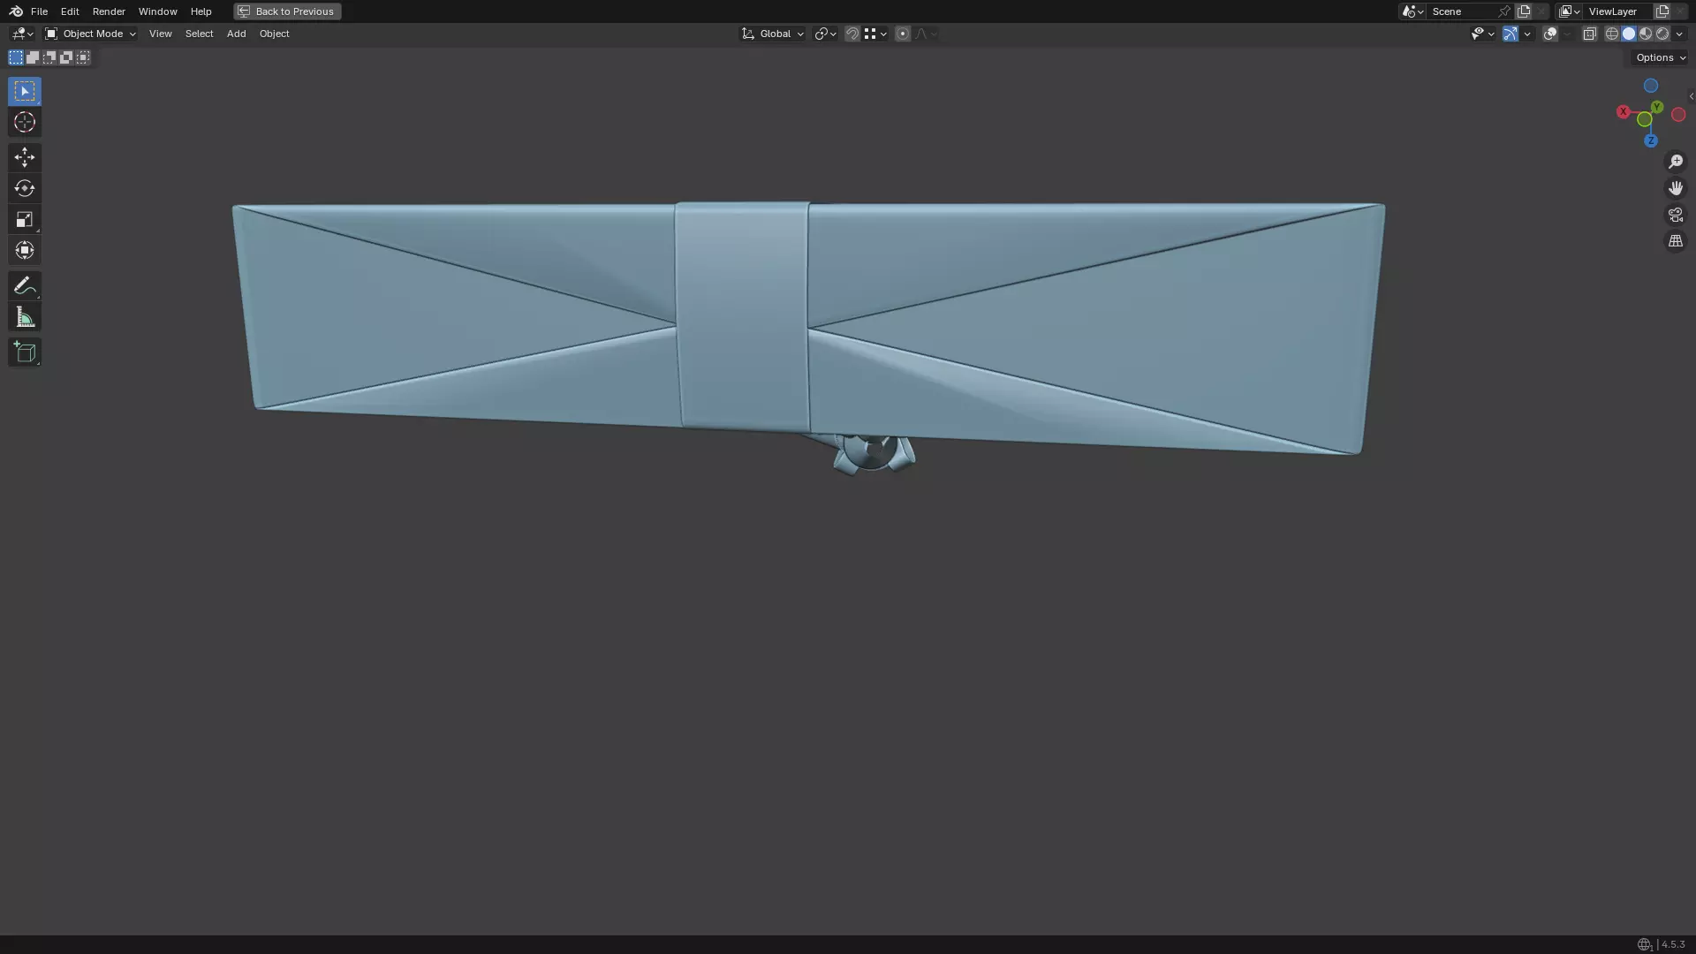This screenshot has height=954, width=1696.
Task: Click the Back to Previous button
Action: click(287, 11)
